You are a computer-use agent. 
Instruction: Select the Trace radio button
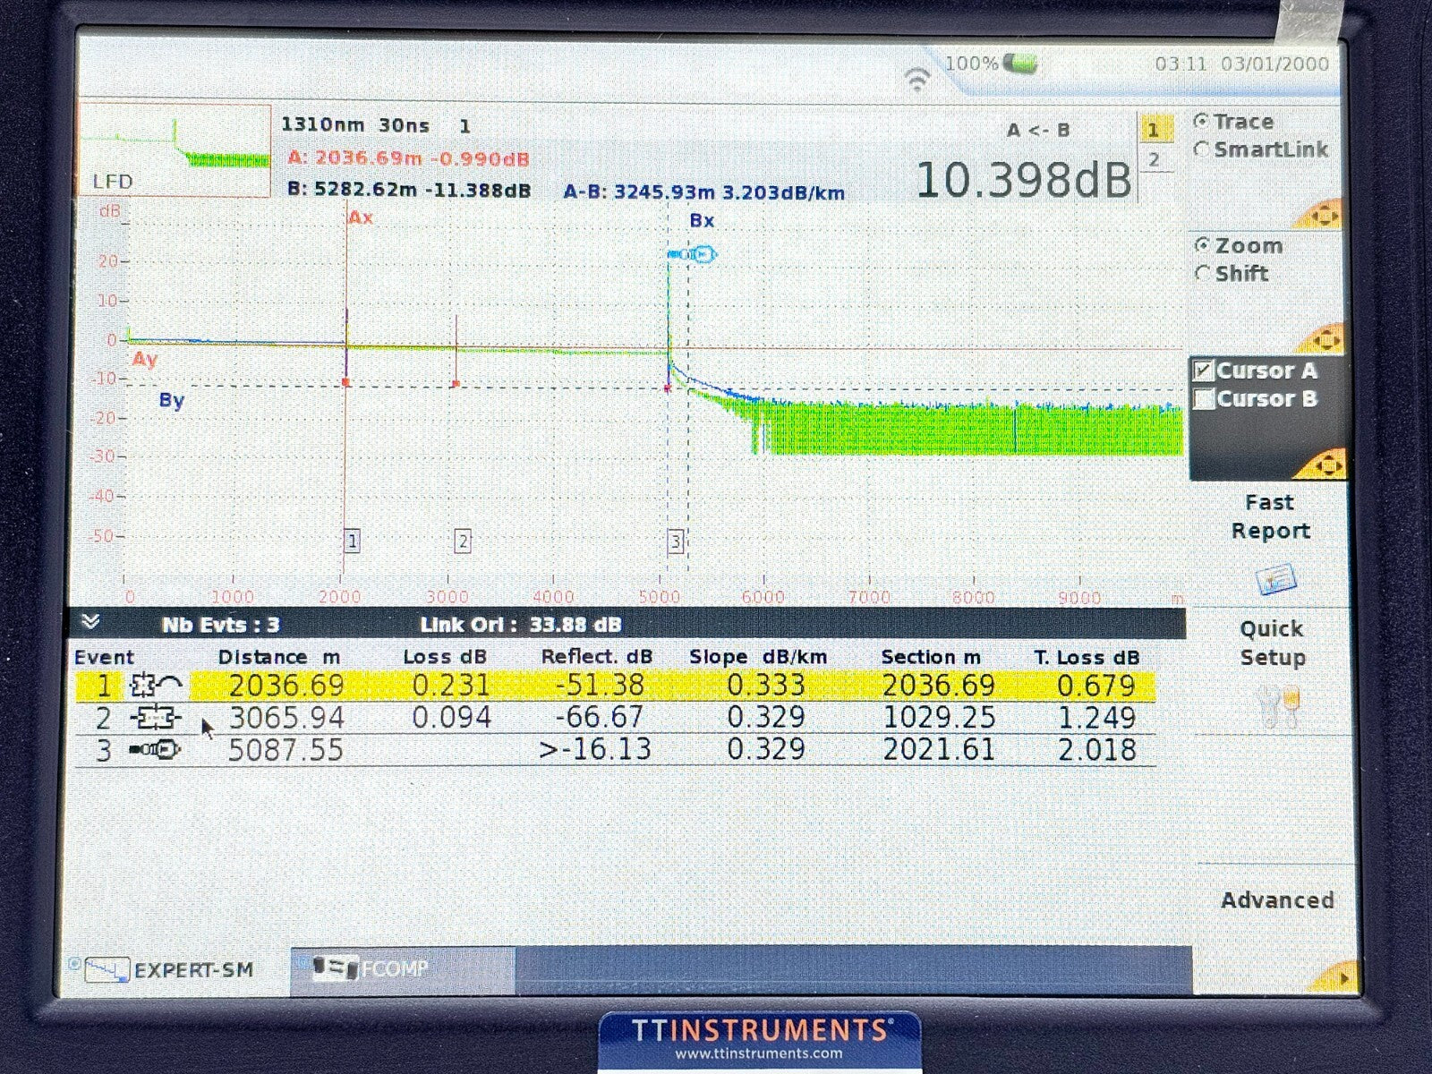click(x=1202, y=121)
